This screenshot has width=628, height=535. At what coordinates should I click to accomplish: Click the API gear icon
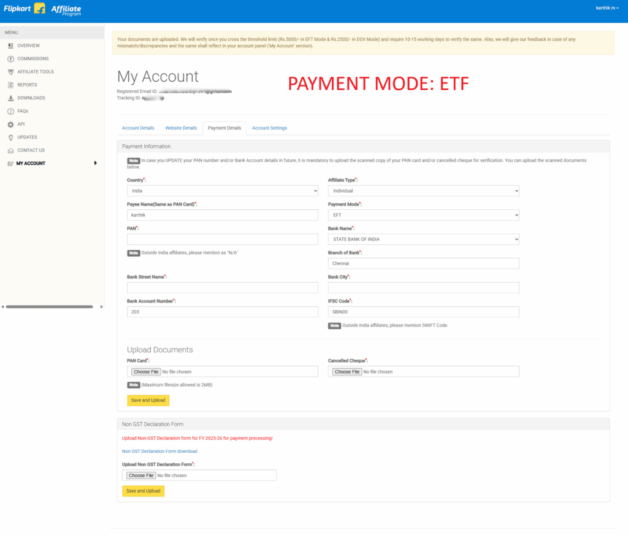pyautogui.click(x=11, y=125)
